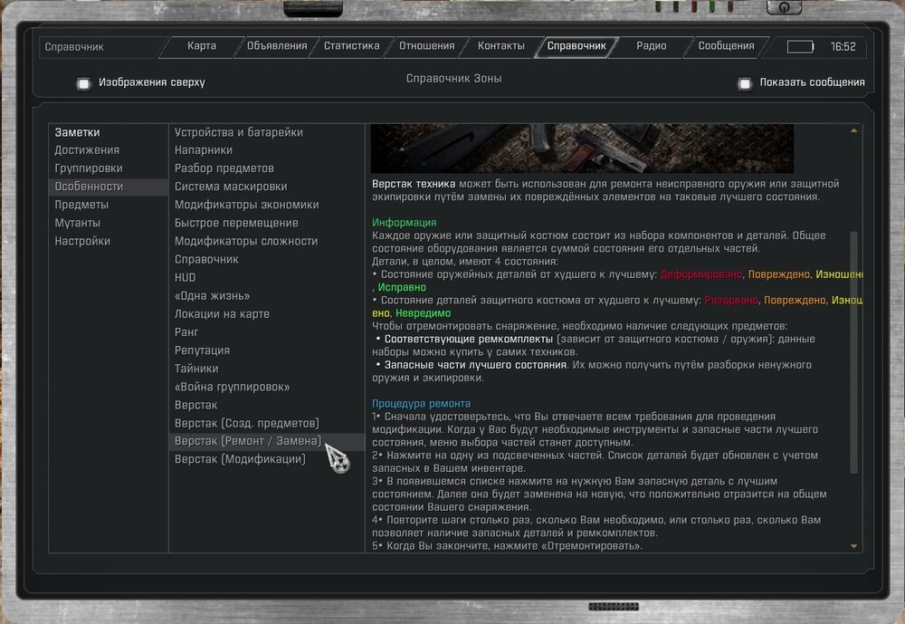Select the 'Заметки' category
Screen dimensions: 905x624
coord(77,132)
